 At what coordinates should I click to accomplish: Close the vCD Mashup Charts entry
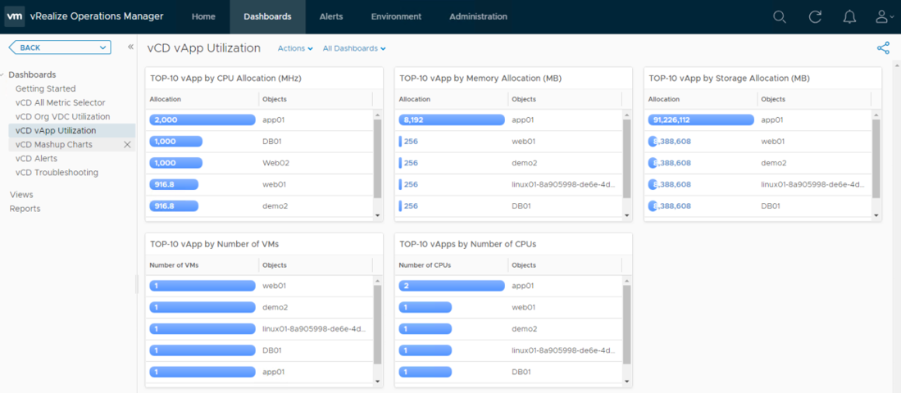click(x=127, y=145)
